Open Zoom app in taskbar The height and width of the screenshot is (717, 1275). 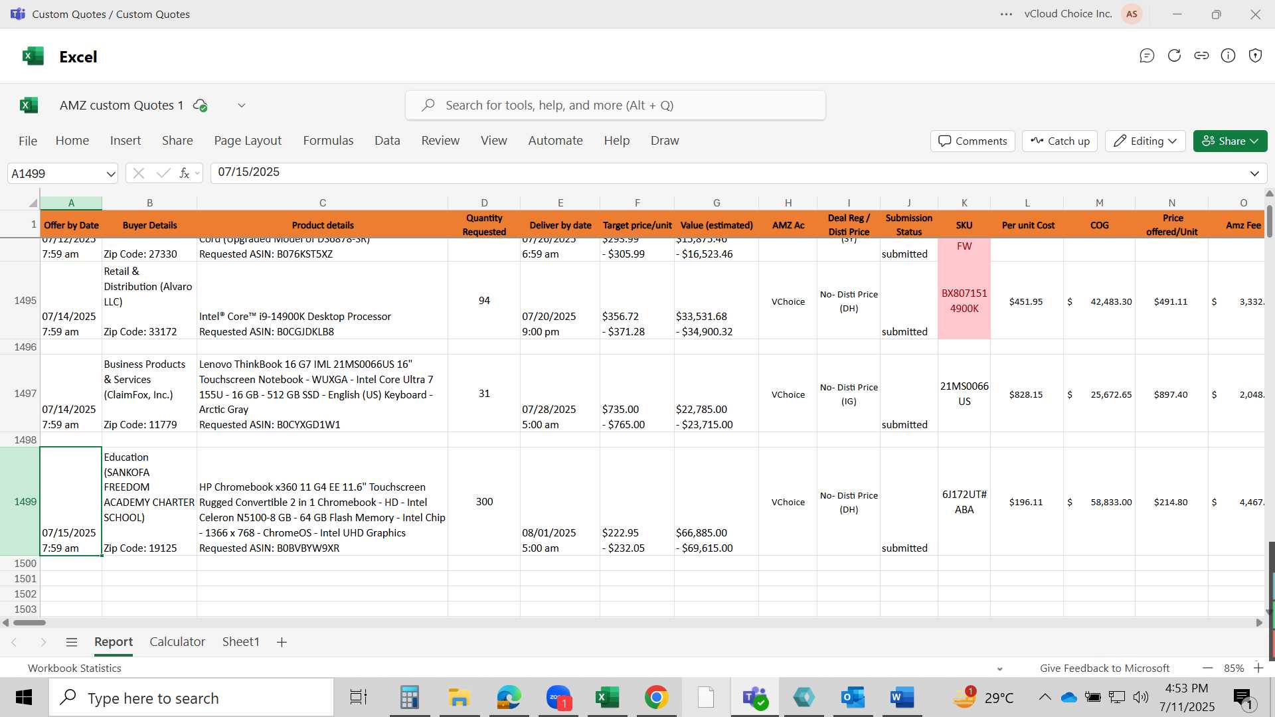(558, 698)
